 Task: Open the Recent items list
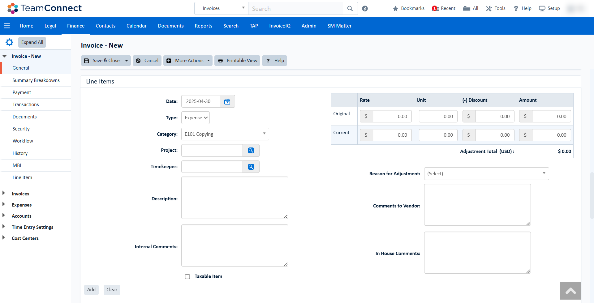click(x=444, y=8)
